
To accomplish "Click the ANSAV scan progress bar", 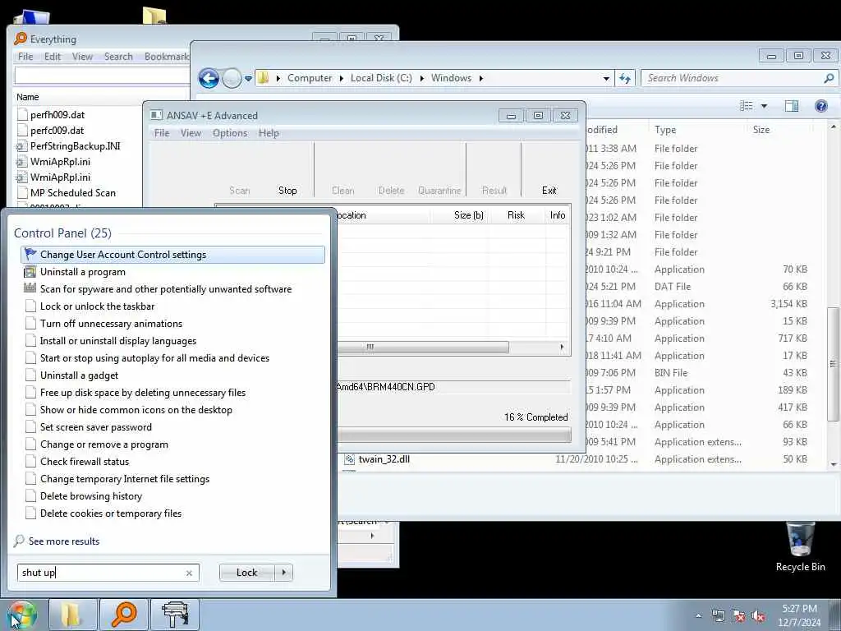I will (x=453, y=435).
